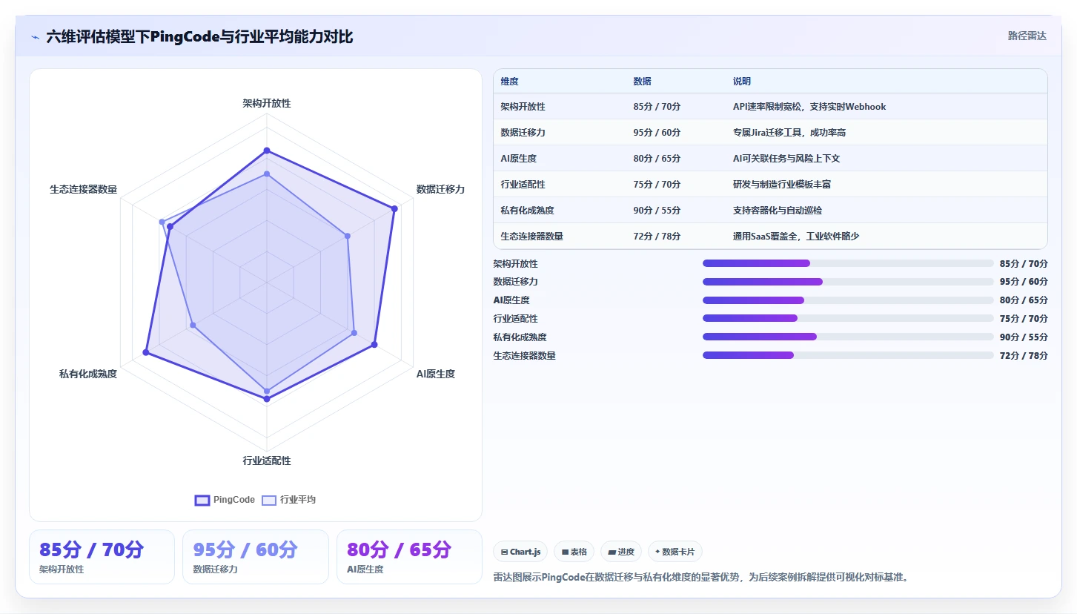Toggle the 行业平均 legend item in radar chart
The height and width of the screenshot is (614, 1077).
pos(289,500)
